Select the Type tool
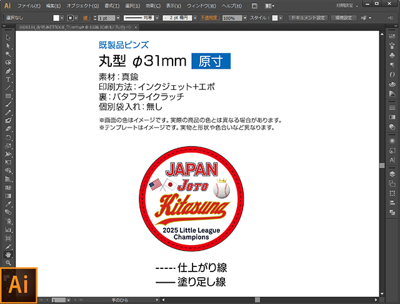400x304 pixels. (x=8, y=79)
